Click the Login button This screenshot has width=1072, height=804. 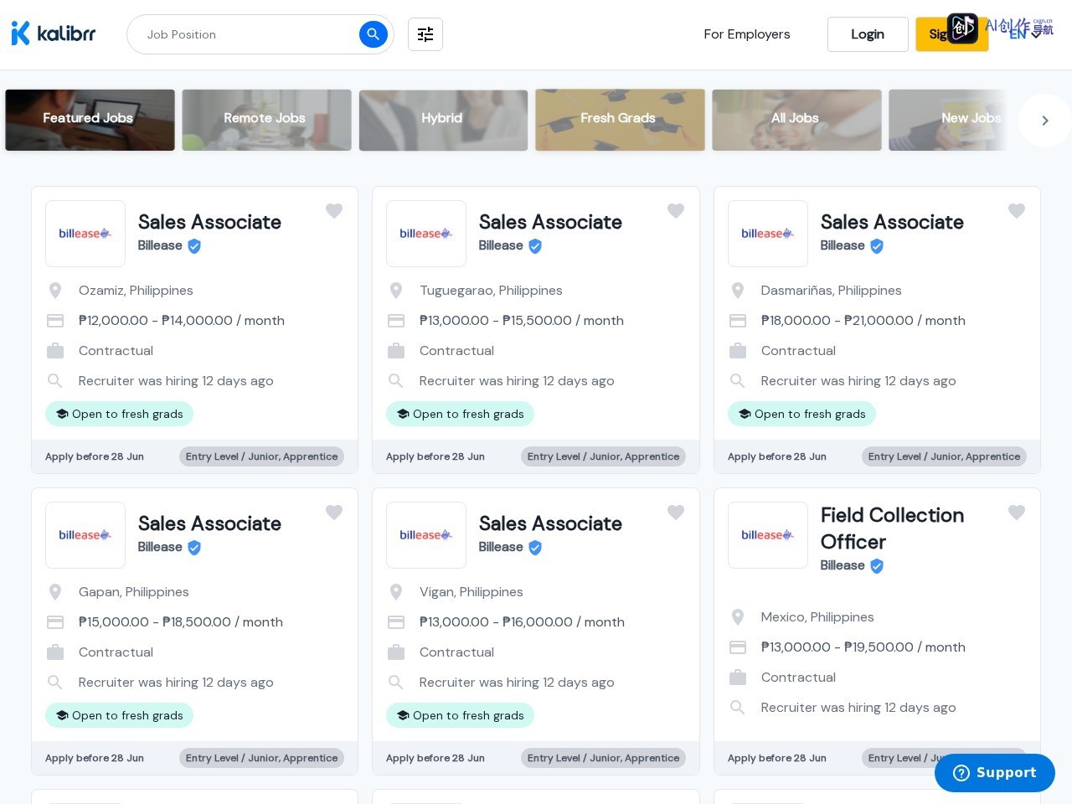(868, 34)
